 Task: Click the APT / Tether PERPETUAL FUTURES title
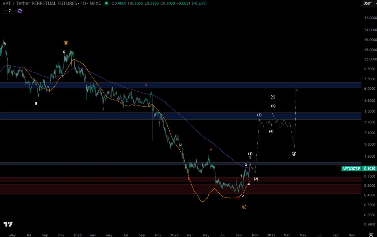pos(39,4)
